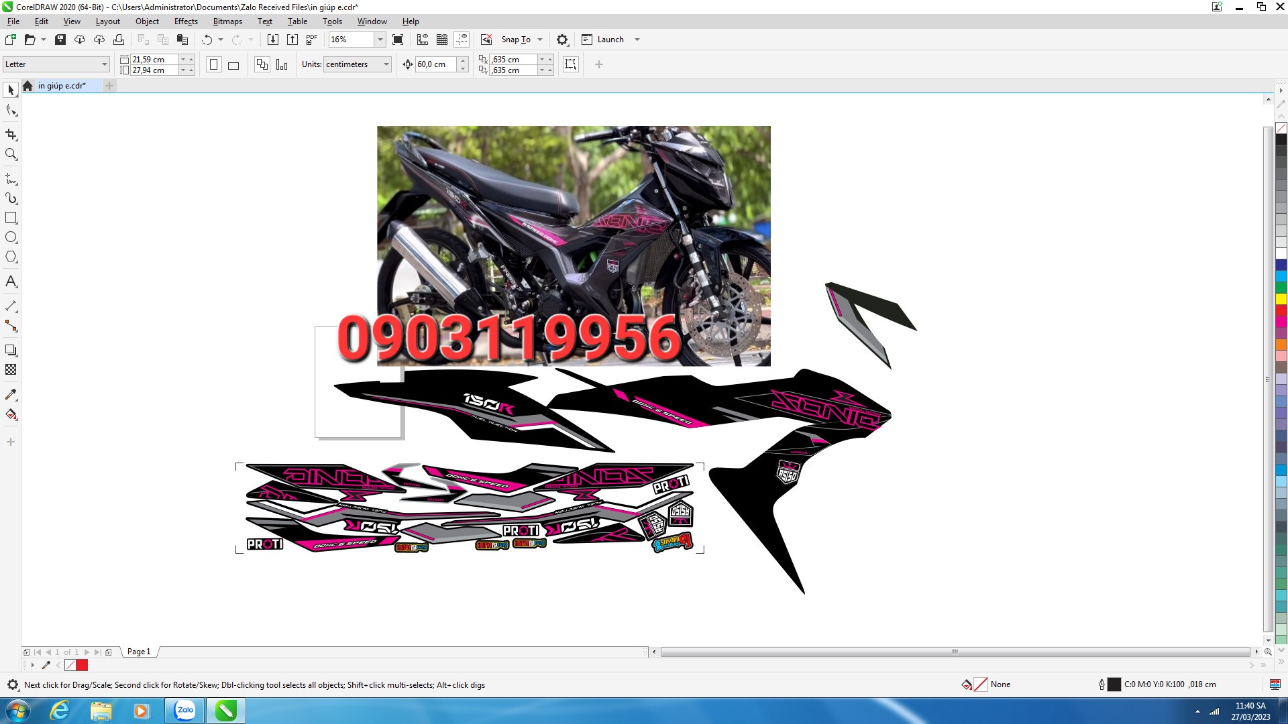
Task: Increase the page width stepper
Action: [x=191, y=59]
